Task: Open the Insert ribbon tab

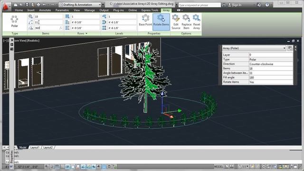Action: coord(31,10)
